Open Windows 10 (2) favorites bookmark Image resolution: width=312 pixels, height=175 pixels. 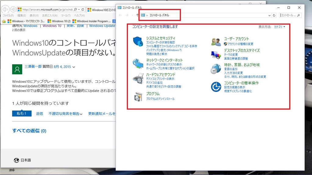click(59, 21)
